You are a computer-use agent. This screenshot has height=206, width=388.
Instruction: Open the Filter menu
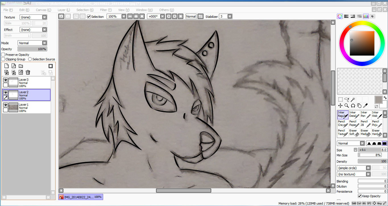(x=106, y=10)
